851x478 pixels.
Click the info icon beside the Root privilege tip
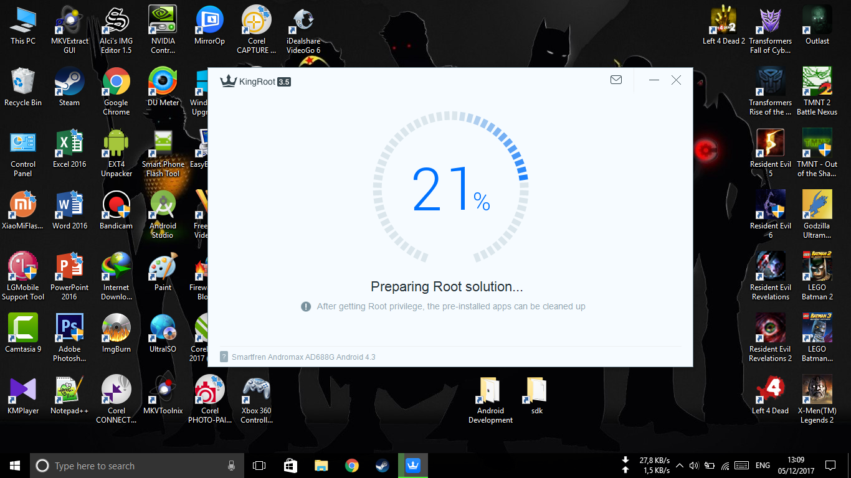(306, 306)
